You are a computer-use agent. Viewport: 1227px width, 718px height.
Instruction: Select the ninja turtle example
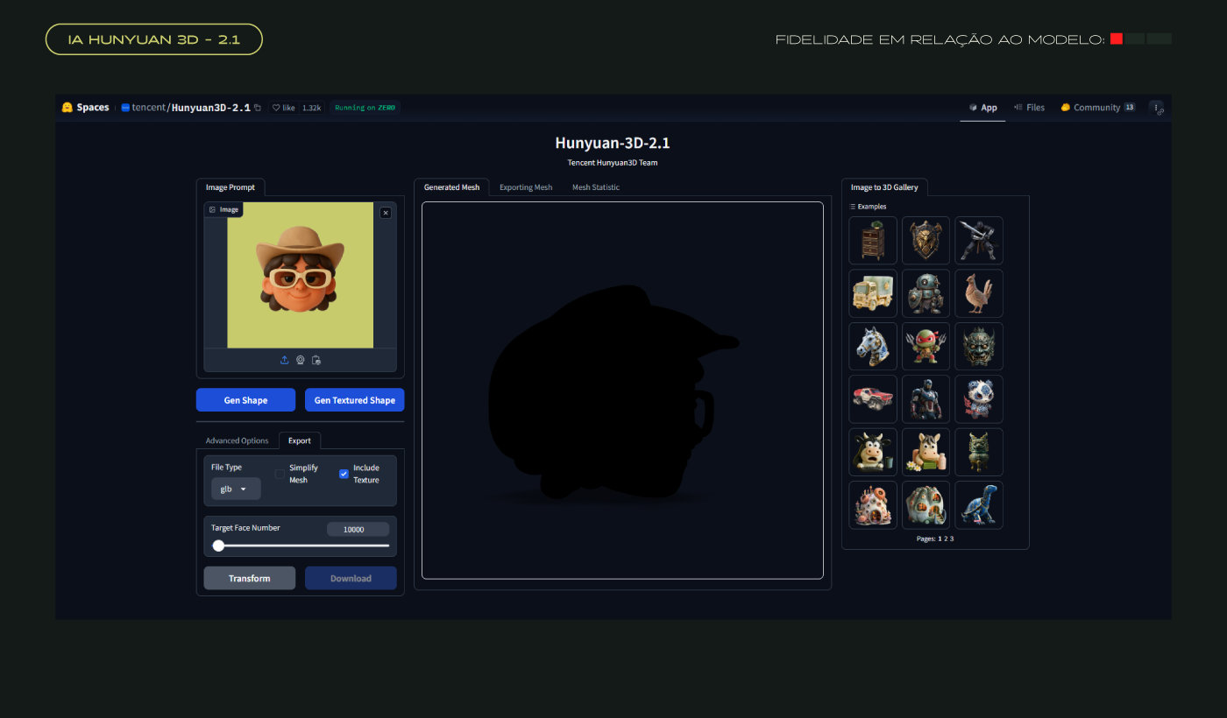point(926,346)
